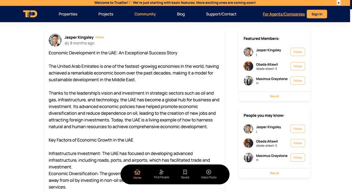Click the Sign In button
The height and width of the screenshot is (192, 352).
pyautogui.click(x=317, y=14)
